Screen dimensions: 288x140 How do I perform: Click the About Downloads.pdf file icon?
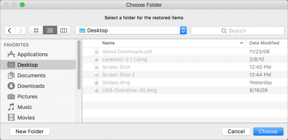(97, 52)
